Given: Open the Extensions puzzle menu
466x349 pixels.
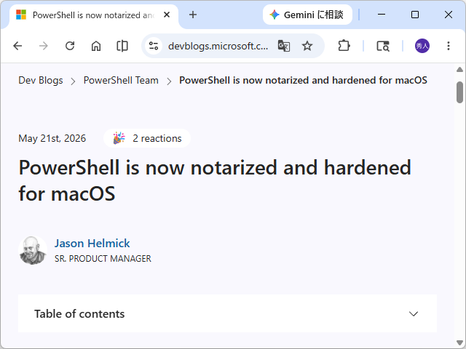Looking at the screenshot, I should point(344,46).
